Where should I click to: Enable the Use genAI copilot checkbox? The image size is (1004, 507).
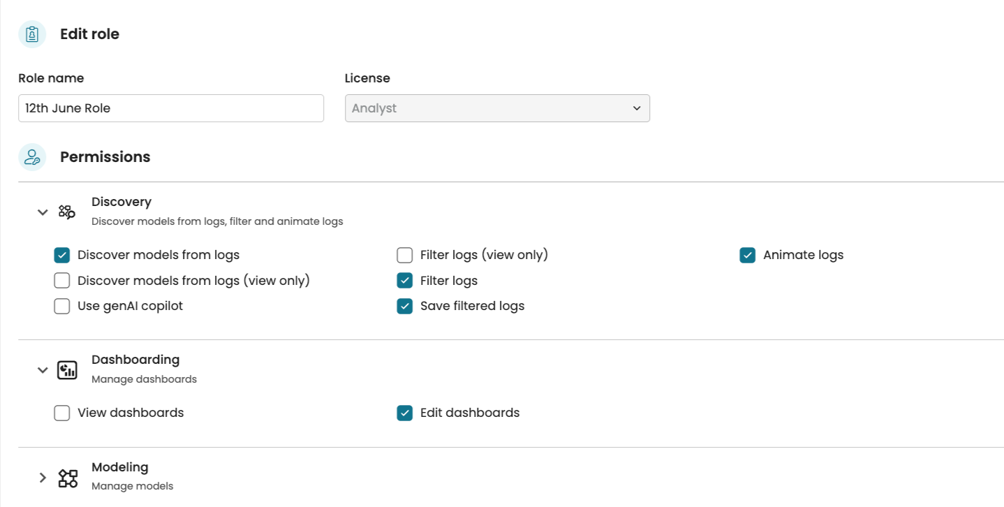(x=62, y=307)
